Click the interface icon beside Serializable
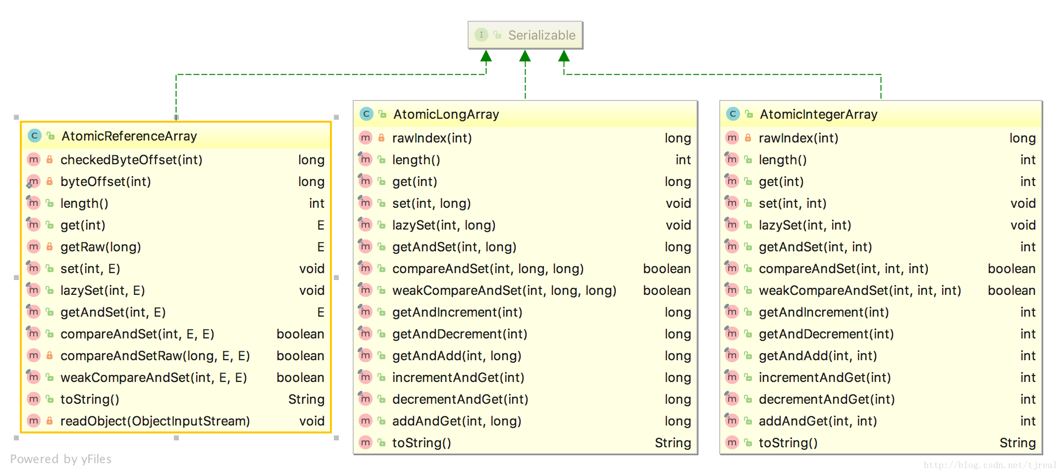Viewport: 1063px width, 475px height. click(481, 35)
